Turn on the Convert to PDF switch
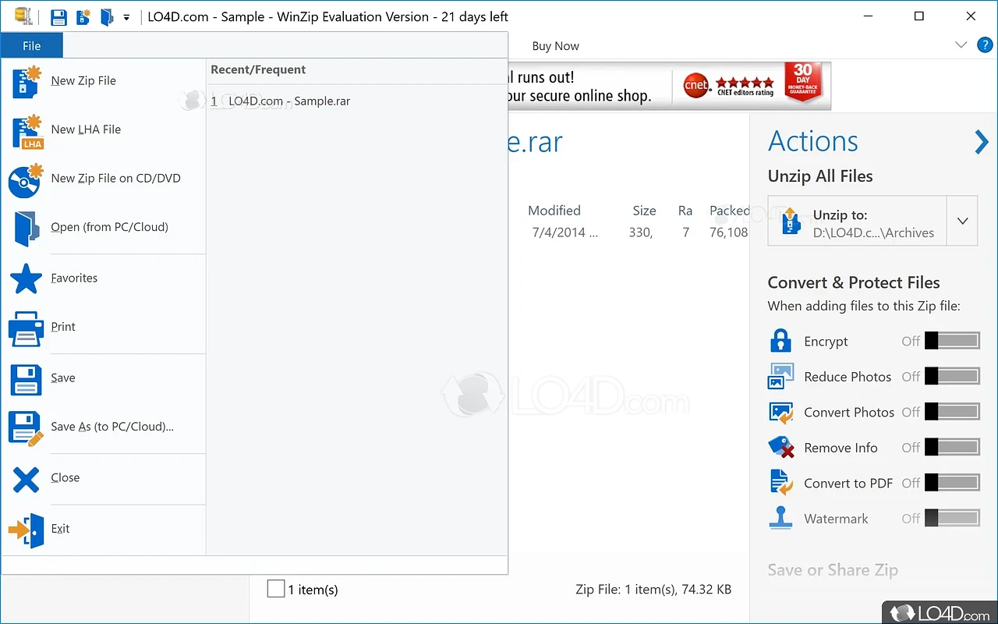 pyautogui.click(x=951, y=483)
